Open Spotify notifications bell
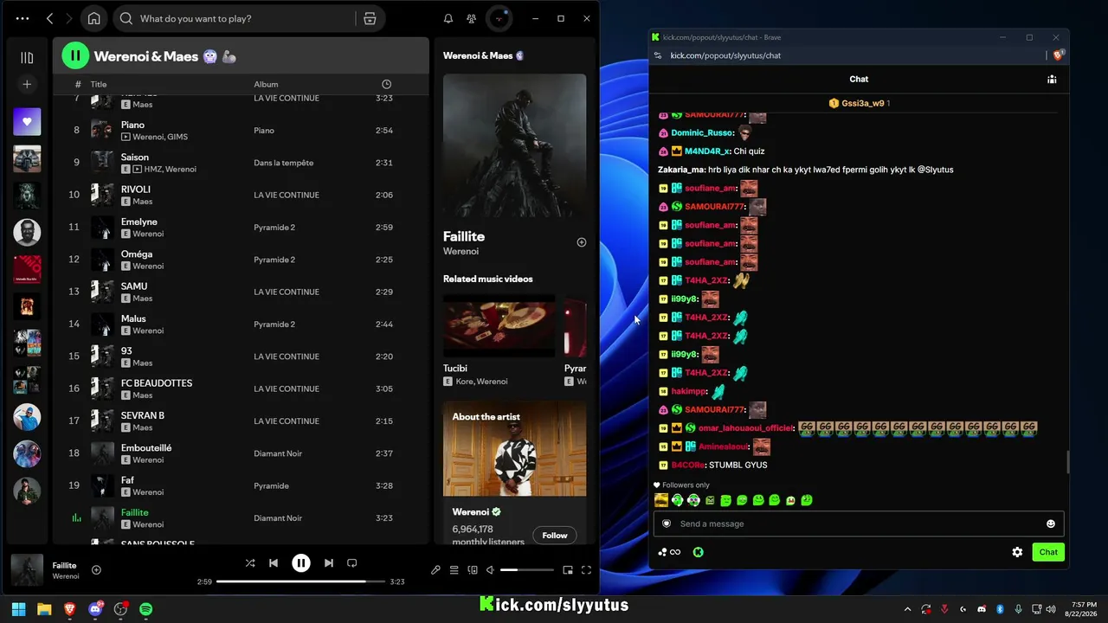Screen dimensions: 1108x623 (x=448, y=18)
